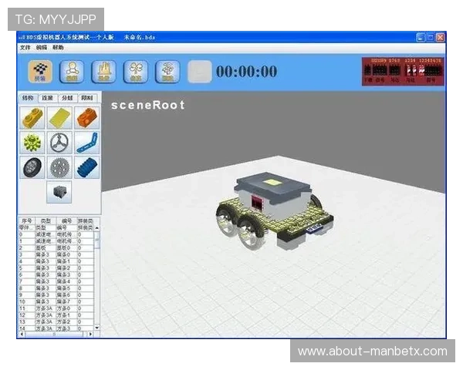This screenshot has height=370, width=463.
Task: Select the black rubber tire part
Action: tap(32, 167)
